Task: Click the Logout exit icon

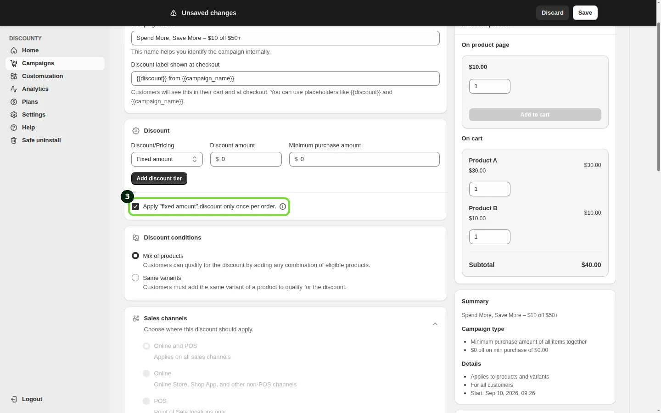Action: tap(14, 399)
